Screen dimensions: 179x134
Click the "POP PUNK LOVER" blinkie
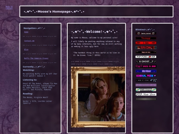click(146, 57)
